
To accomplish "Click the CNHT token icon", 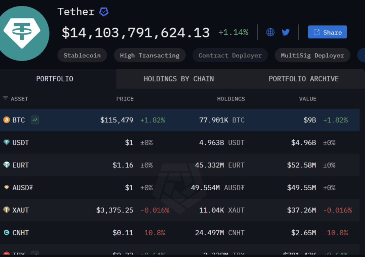I will click(6, 233).
